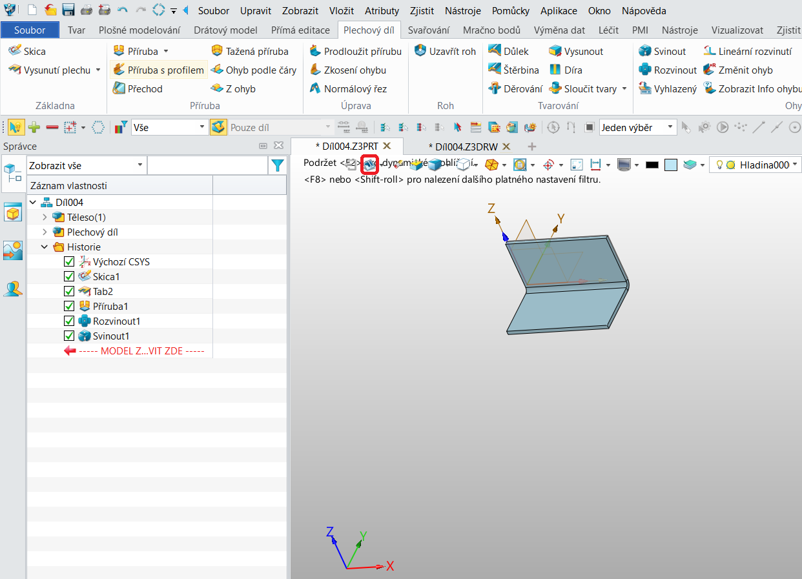Click the Správce filter text field
Image resolution: width=802 pixels, height=579 pixels.
click(207, 165)
